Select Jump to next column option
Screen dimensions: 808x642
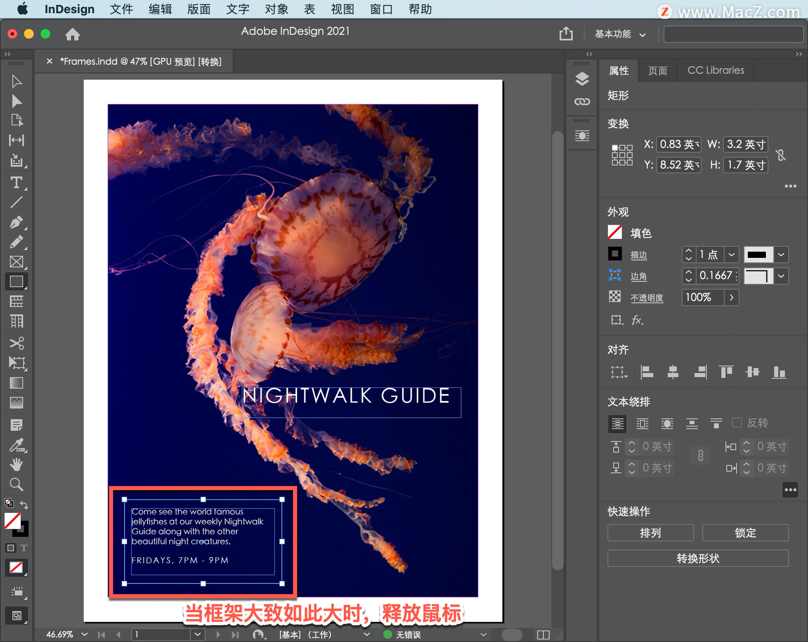pos(716,424)
